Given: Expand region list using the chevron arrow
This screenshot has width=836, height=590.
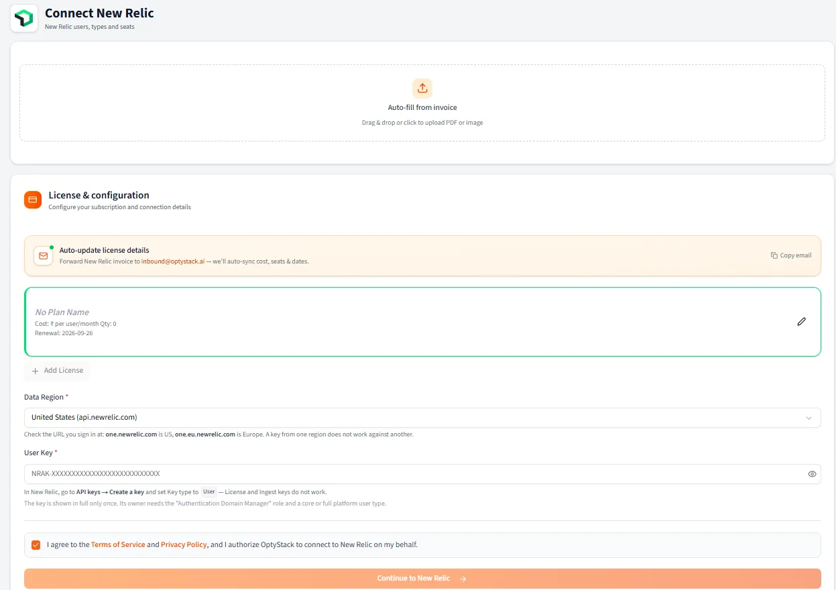Looking at the screenshot, I should (x=809, y=418).
